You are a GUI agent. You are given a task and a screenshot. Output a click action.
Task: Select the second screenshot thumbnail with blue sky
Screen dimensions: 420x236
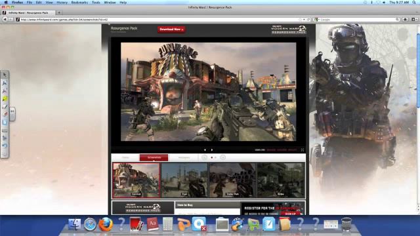coord(184,180)
